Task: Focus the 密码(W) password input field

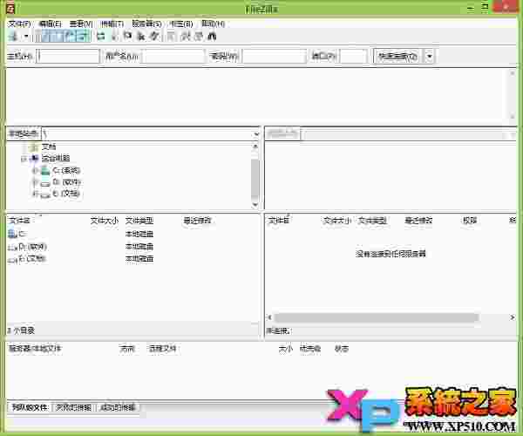Action: pyautogui.click(x=275, y=56)
